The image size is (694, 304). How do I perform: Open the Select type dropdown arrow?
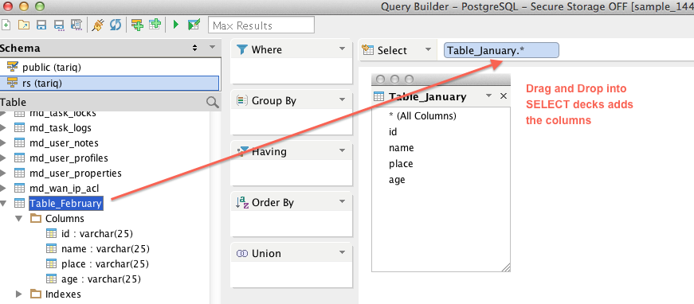click(x=428, y=49)
